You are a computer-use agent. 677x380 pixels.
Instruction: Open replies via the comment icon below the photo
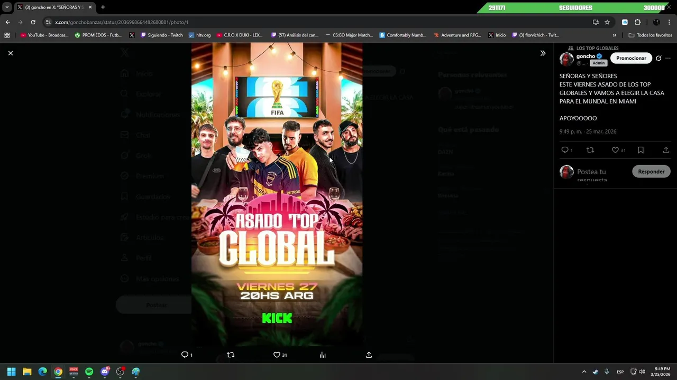[x=185, y=355]
